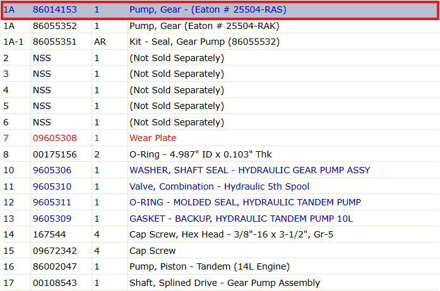Image resolution: width=440 pixels, height=291 pixels.
Task: Select part number 09672342
Action: pos(55,251)
